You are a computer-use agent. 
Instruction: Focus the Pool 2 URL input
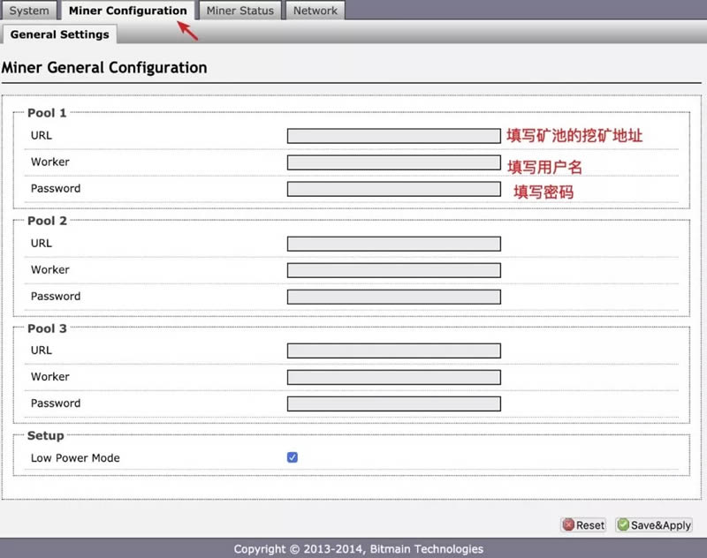393,244
